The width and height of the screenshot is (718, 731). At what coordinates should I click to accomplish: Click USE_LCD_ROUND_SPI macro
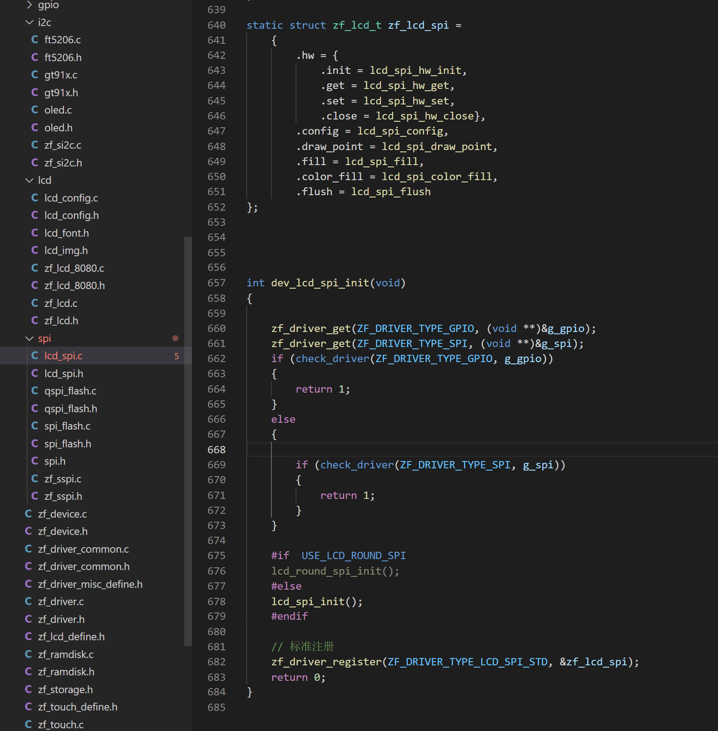click(x=354, y=555)
